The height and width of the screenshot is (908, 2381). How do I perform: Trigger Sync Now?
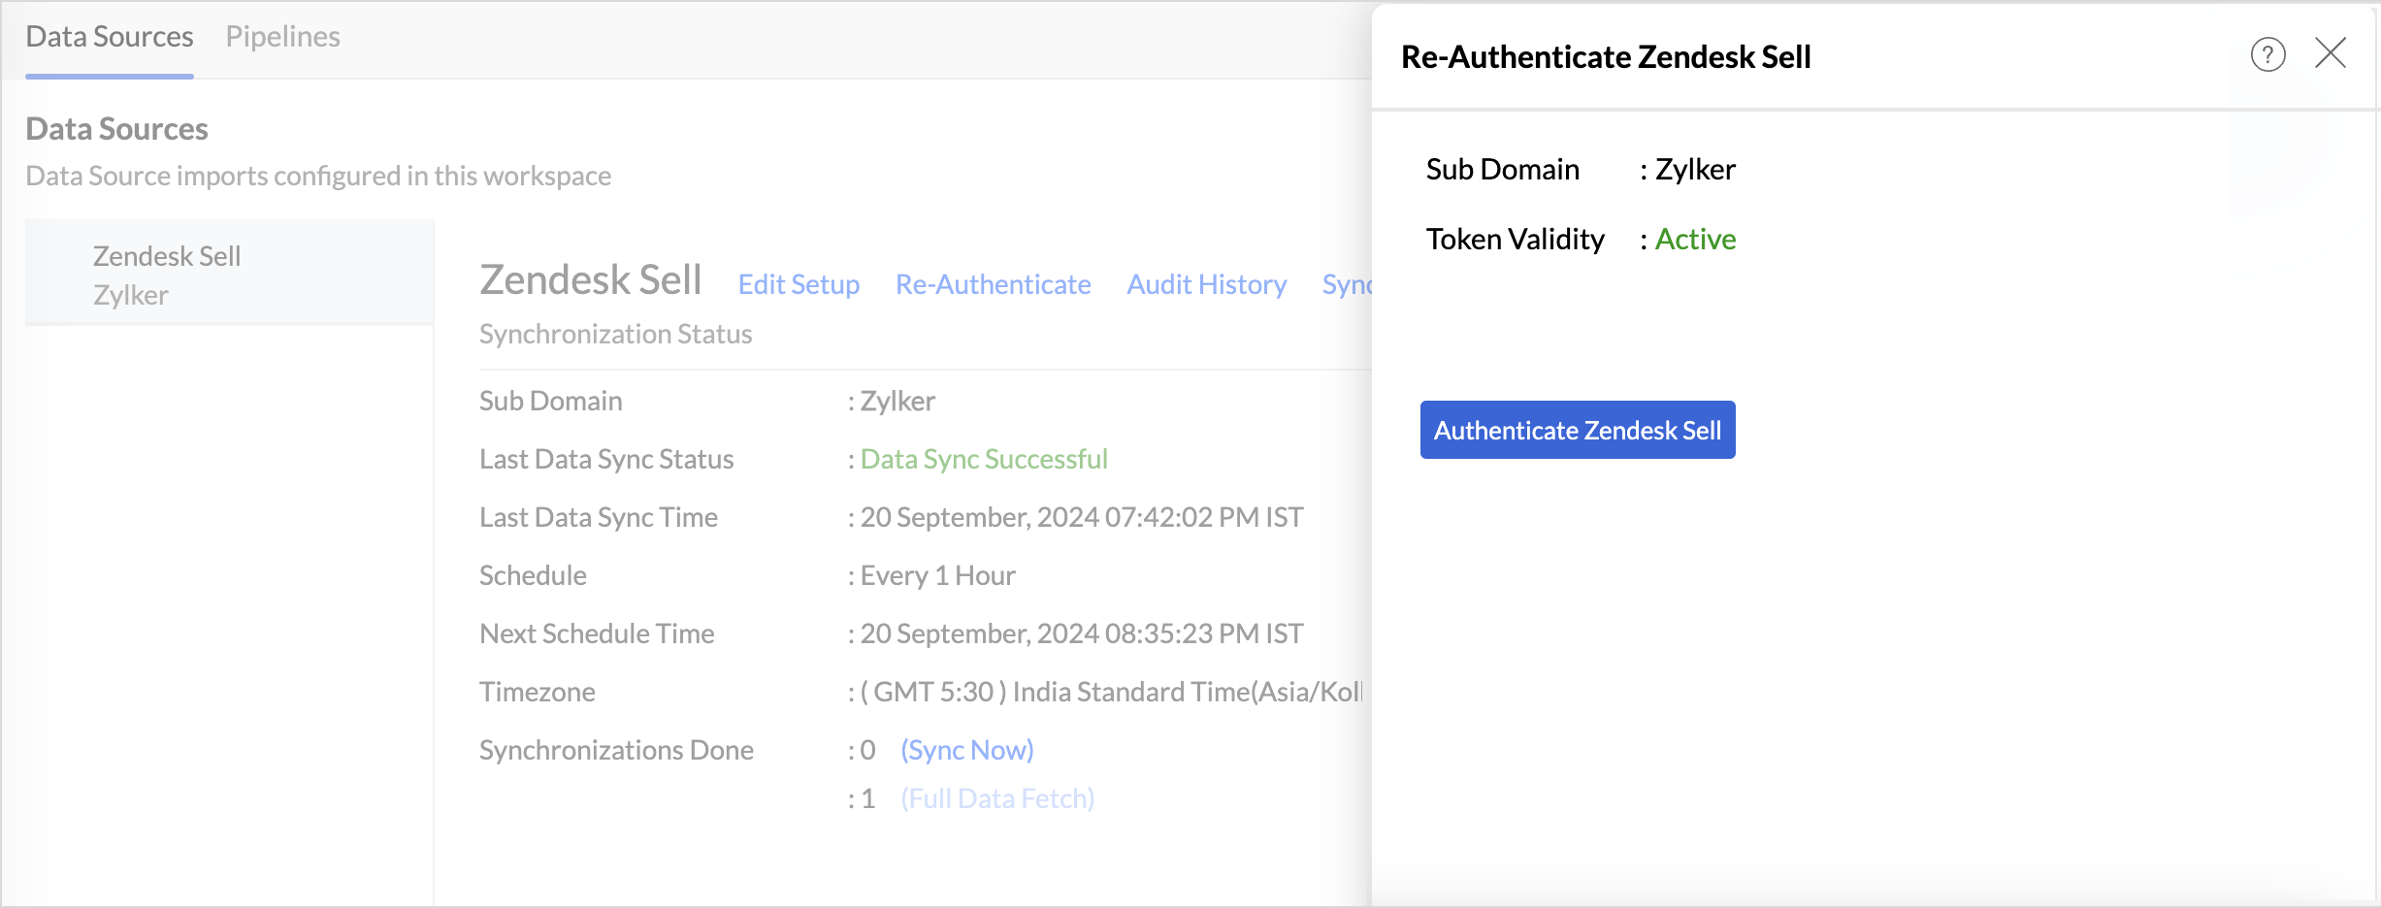(966, 750)
